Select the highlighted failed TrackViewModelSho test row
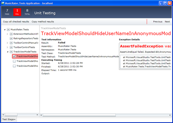The width and height of the screenshot is (173, 123). 25,56
